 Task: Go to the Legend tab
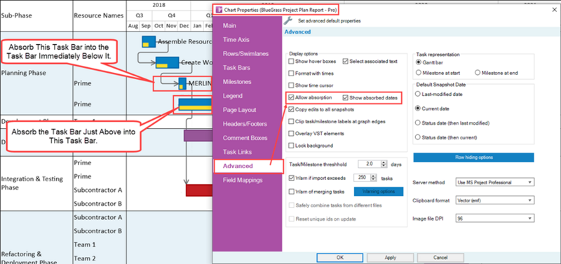[233, 96]
